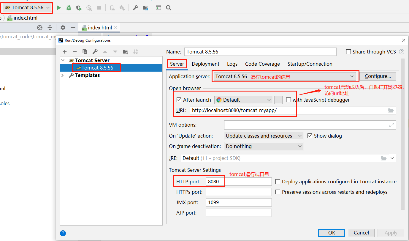
Task: Click the Configure... button
Action: [378, 76]
